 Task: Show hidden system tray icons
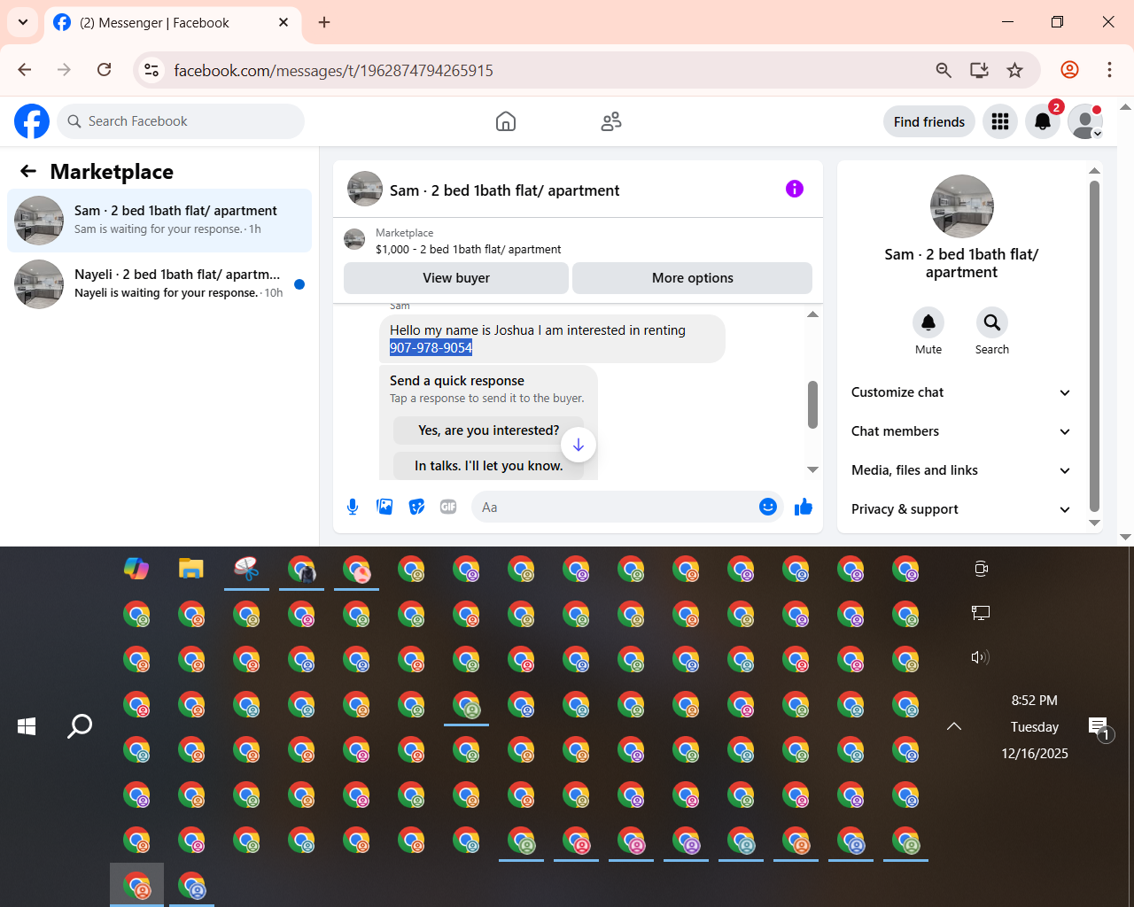click(x=954, y=726)
